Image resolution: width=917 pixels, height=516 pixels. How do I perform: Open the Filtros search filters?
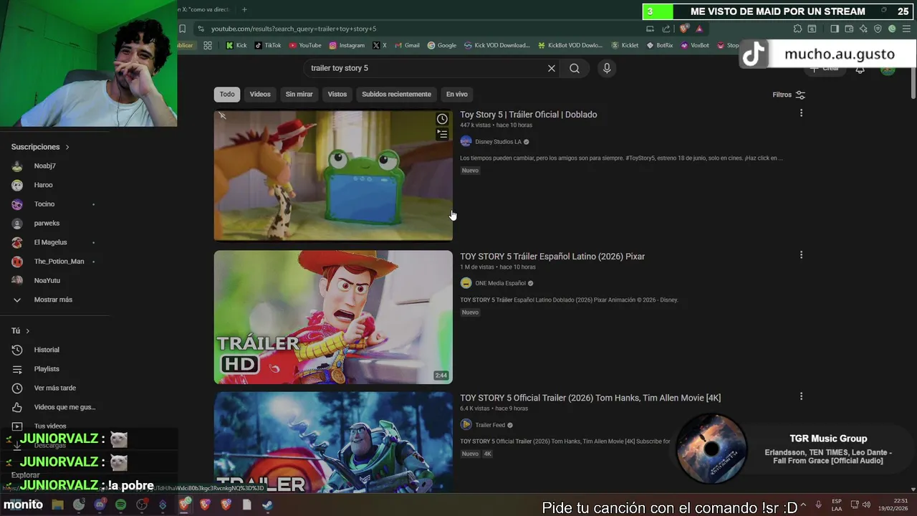pos(789,95)
